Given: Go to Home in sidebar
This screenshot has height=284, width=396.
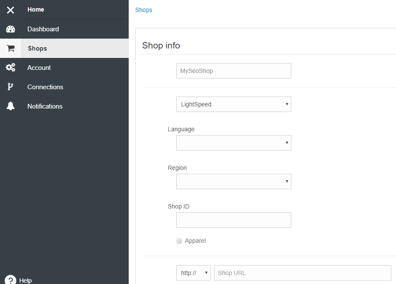Looking at the screenshot, I should [x=36, y=9].
